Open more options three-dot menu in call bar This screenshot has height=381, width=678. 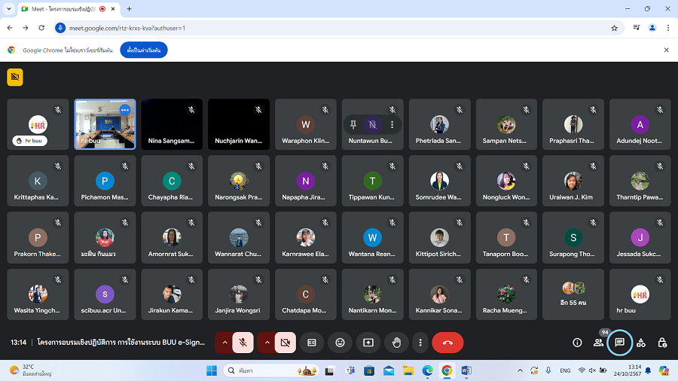coord(420,343)
